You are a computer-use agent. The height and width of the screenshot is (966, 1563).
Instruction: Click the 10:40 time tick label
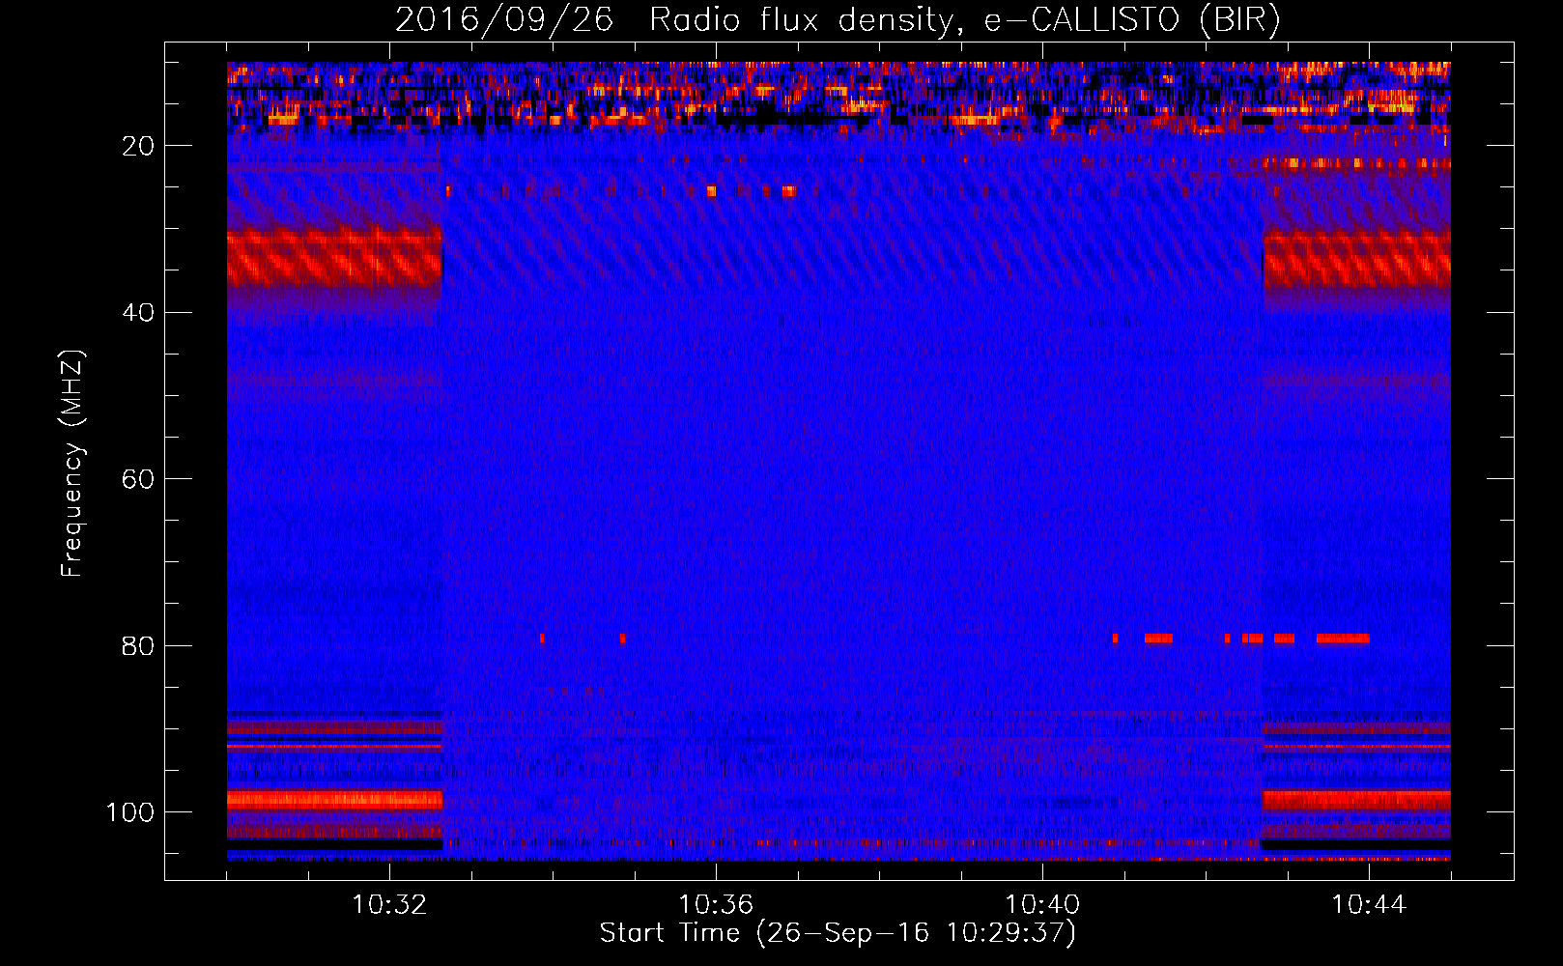click(1042, 905)
